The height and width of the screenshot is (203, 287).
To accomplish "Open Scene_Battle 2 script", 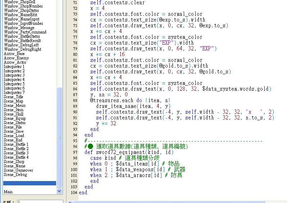I will click(x=16, y=149).
